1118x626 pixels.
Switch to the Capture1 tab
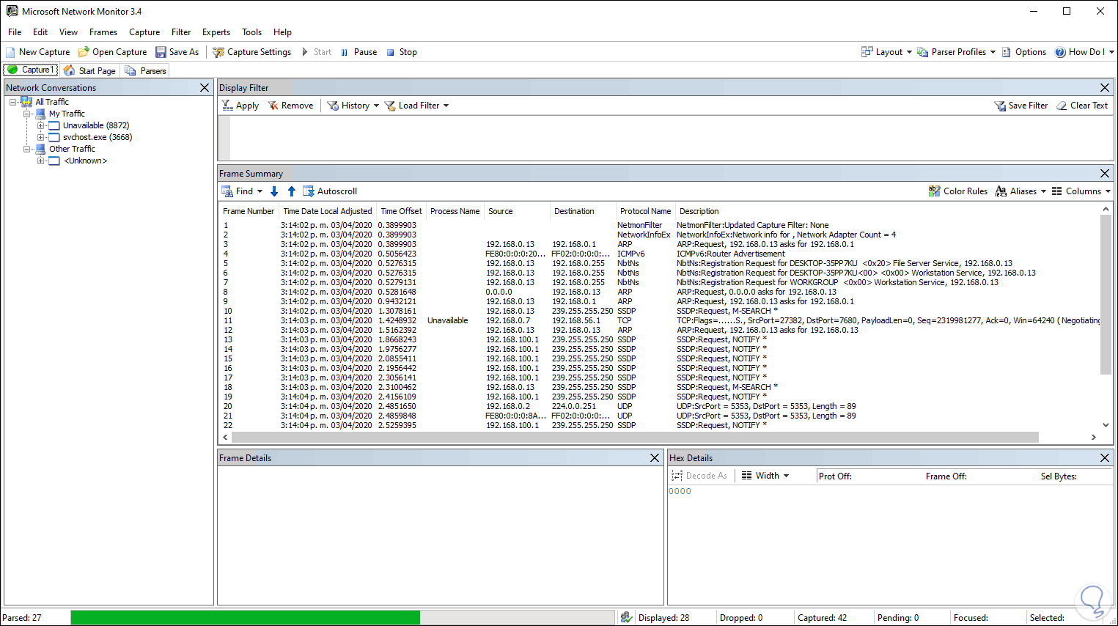(x=31, y=70)
